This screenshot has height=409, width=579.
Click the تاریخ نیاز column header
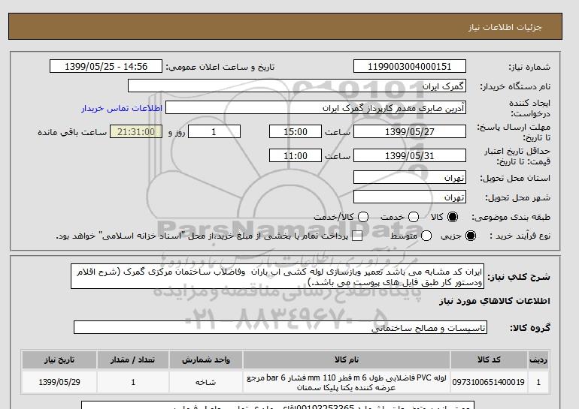pos(59,359)
